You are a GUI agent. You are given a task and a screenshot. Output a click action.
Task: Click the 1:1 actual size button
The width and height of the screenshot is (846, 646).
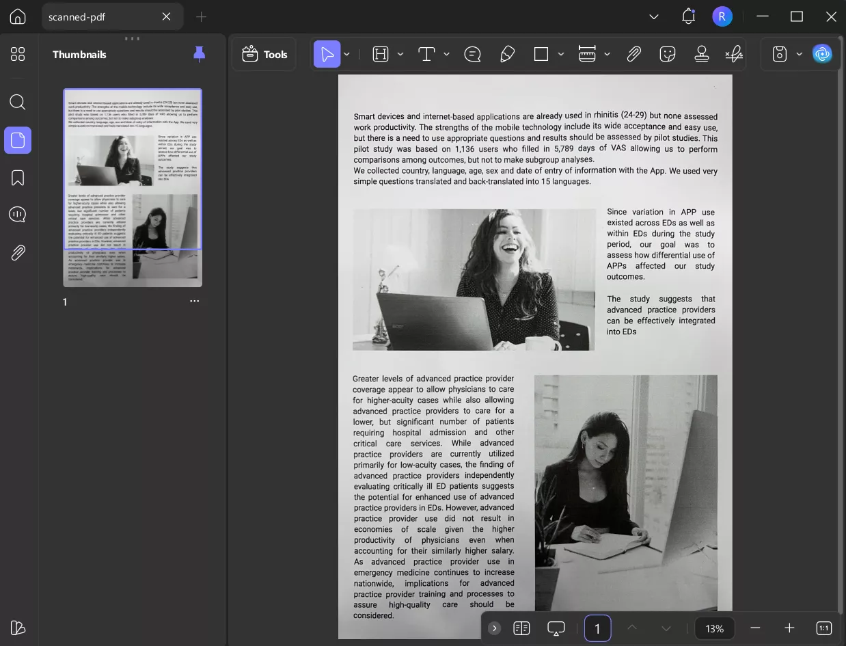tap(823, 628)
